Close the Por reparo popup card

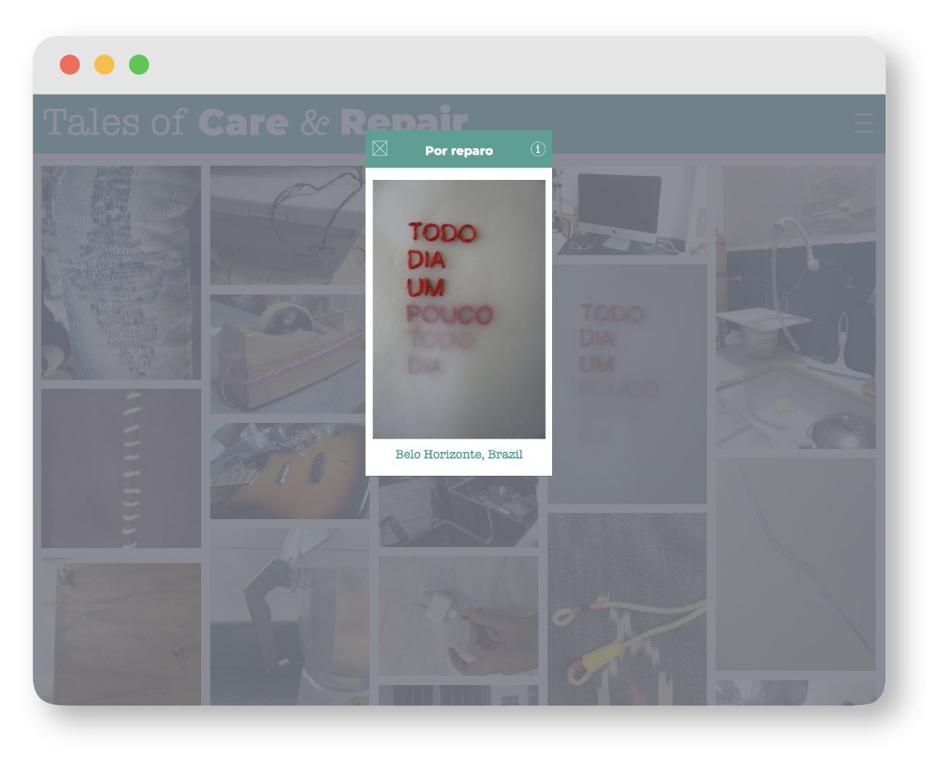coord(379,148)
